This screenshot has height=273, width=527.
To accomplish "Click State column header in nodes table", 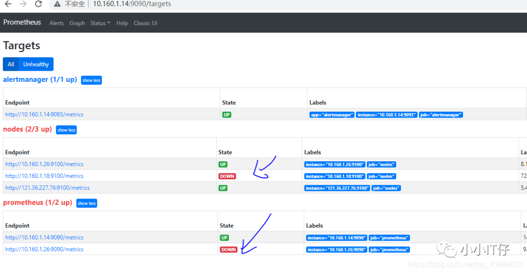I will (225, 152).
